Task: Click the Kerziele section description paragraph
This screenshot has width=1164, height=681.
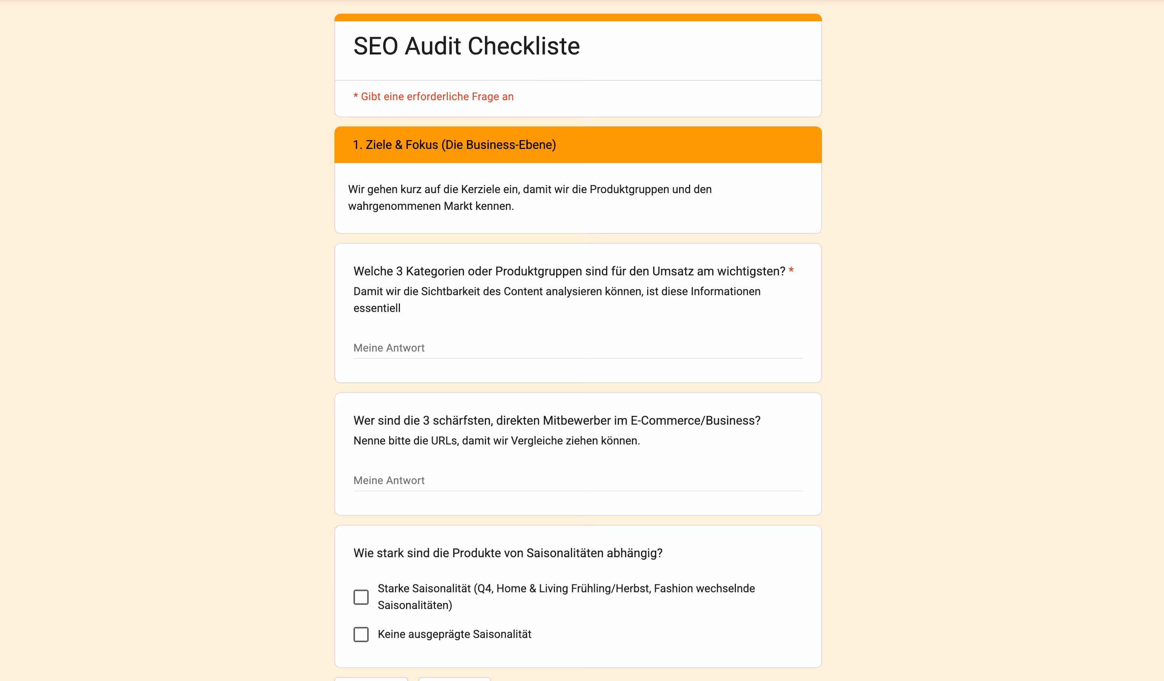Action: point(530,198)
